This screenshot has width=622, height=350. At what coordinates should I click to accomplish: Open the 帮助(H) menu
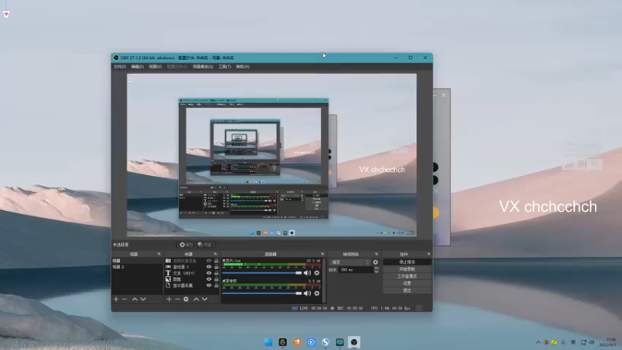pyautogui.click(x=243, y=67)
